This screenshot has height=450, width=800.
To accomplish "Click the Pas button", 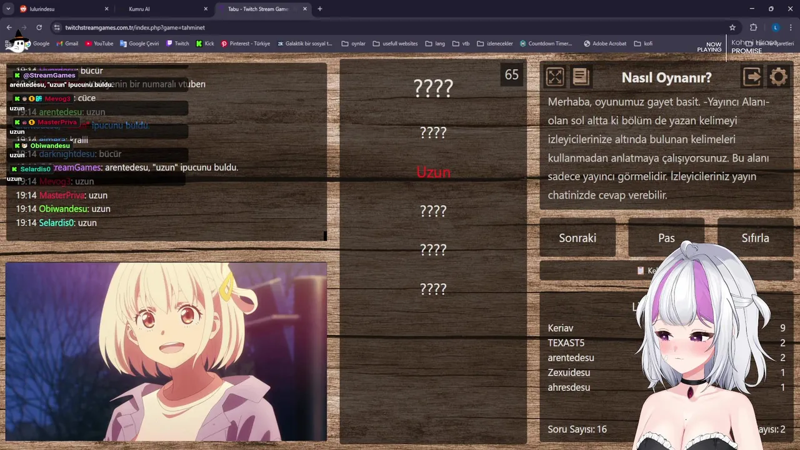I will tap(666, 237).
